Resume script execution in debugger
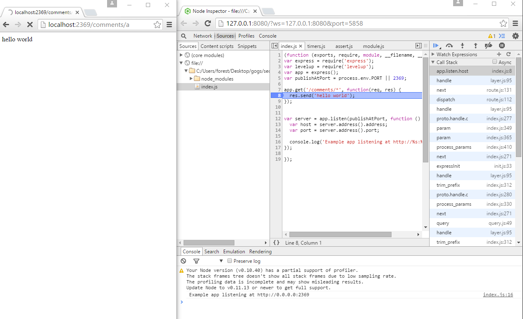 tap(435, 46)
